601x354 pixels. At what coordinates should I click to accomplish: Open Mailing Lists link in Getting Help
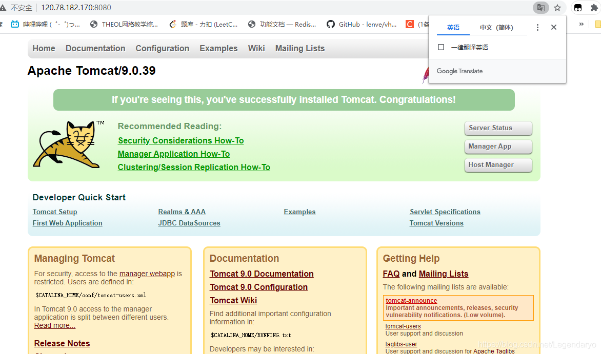click(444, 274)
